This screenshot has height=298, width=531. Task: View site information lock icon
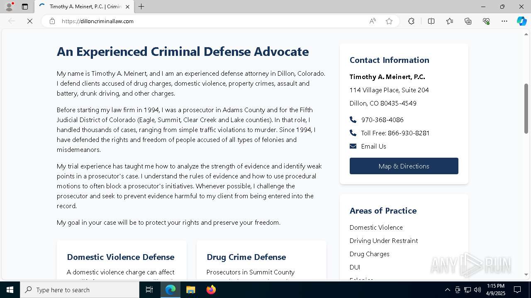pyautogui.click(x=52, y=21)
